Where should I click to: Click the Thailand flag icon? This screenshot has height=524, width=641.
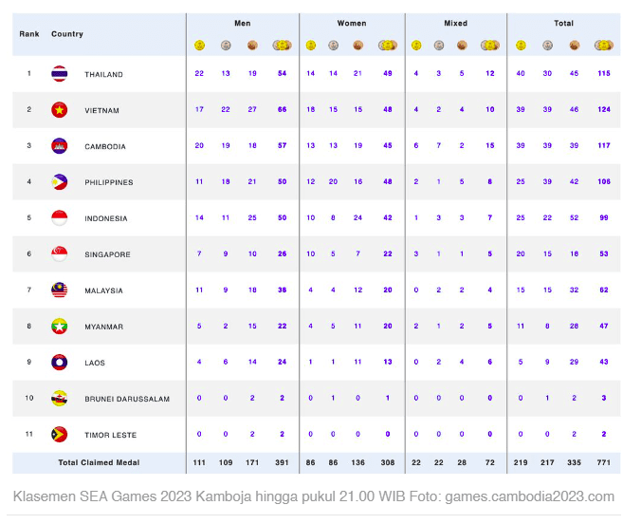coord(59,74)
